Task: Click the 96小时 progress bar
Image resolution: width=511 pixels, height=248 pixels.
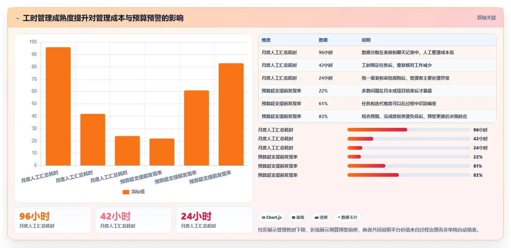Action: [x=409, y=130]
